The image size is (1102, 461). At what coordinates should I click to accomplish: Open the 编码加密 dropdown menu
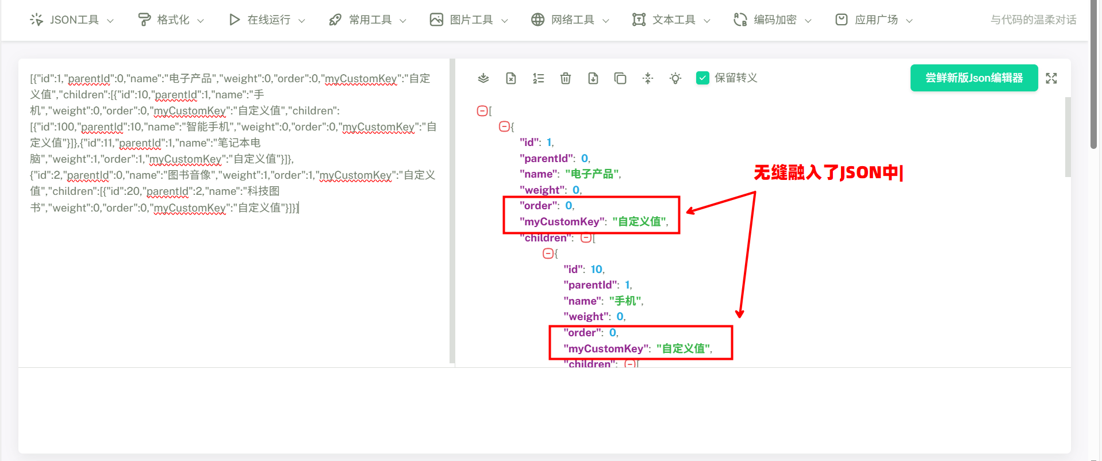[x=773, y=20]
